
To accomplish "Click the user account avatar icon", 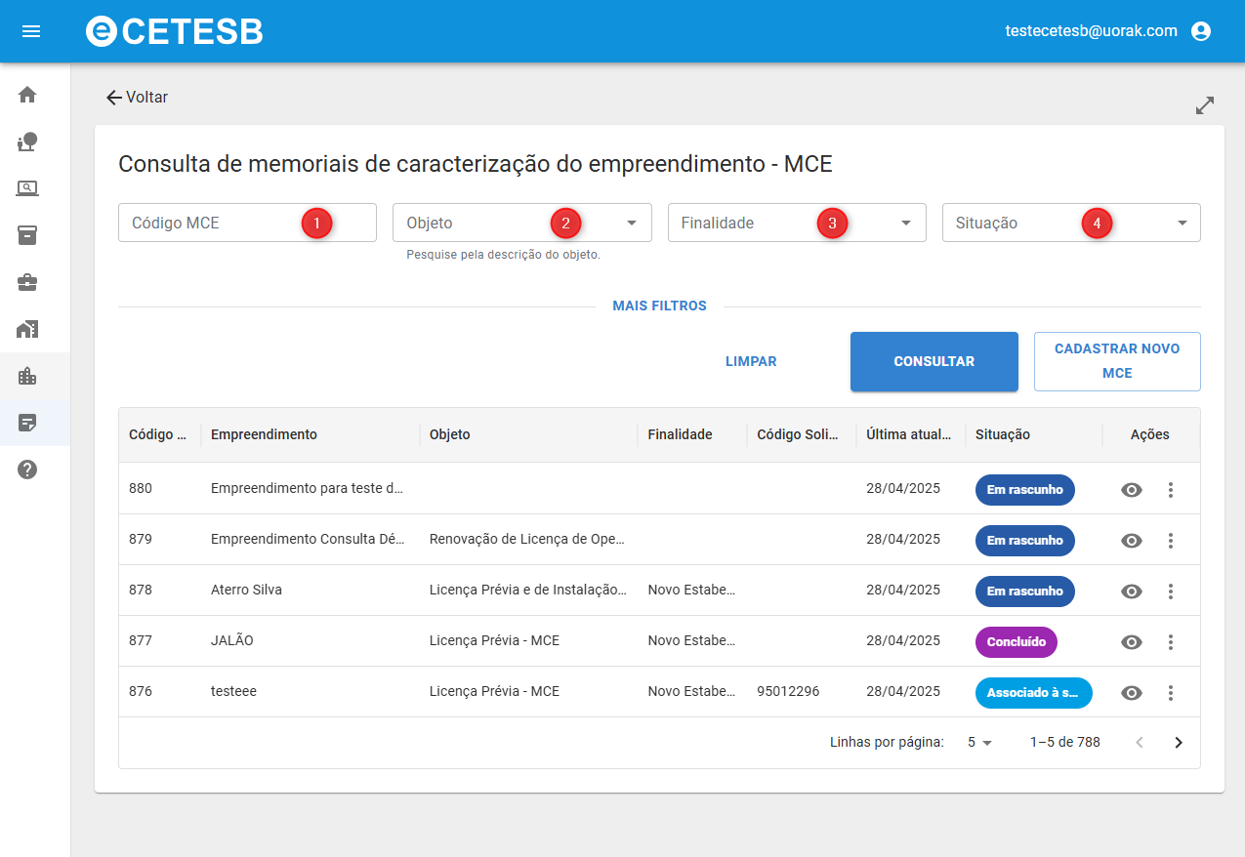I will [1201, 31].
